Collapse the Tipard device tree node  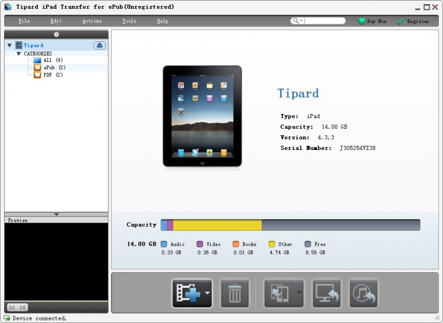click(9, 45)
